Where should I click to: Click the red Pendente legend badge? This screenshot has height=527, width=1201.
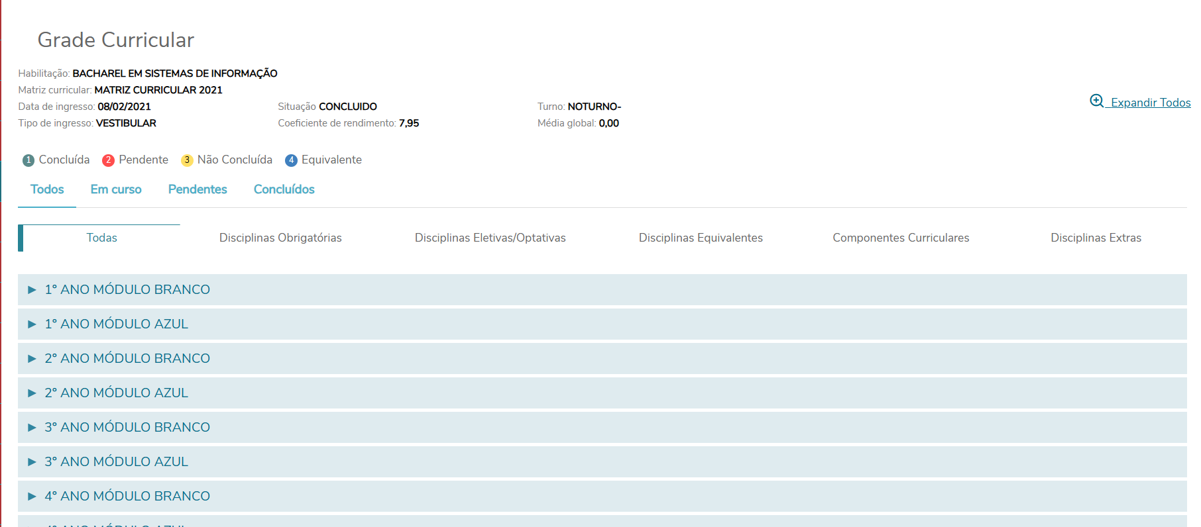pyautogui.click(x=108, y=160)
